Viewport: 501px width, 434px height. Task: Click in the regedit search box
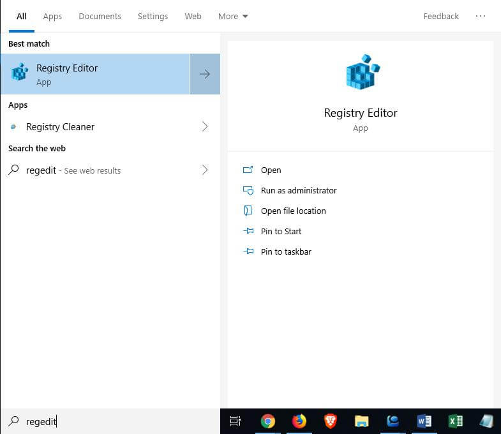pos(110,421)
